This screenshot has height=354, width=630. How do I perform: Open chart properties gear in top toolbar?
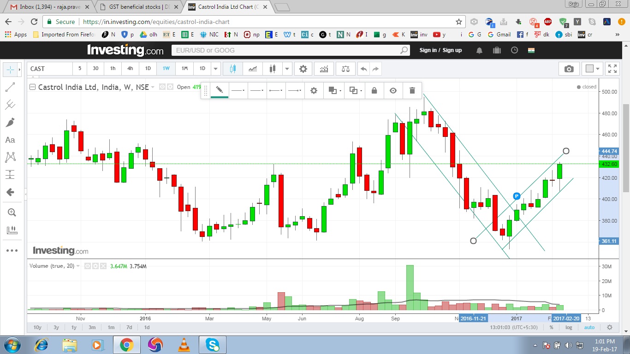[303, 69]
